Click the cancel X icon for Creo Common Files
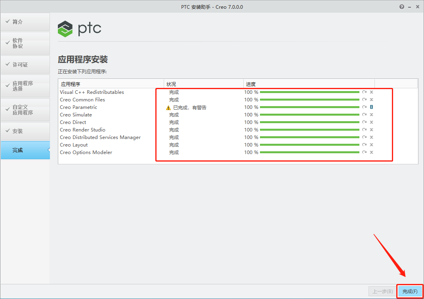 [371, 99]
